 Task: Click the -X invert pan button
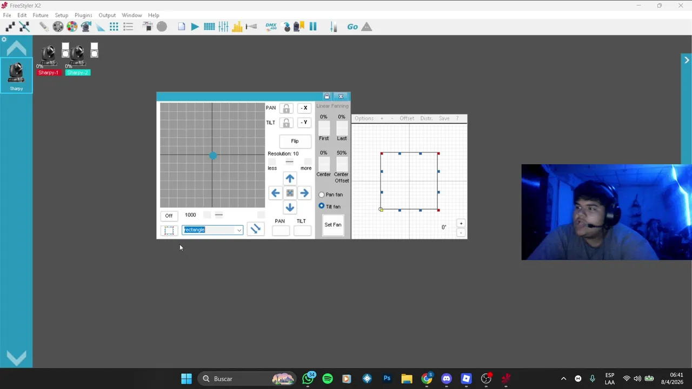(305, 108)
